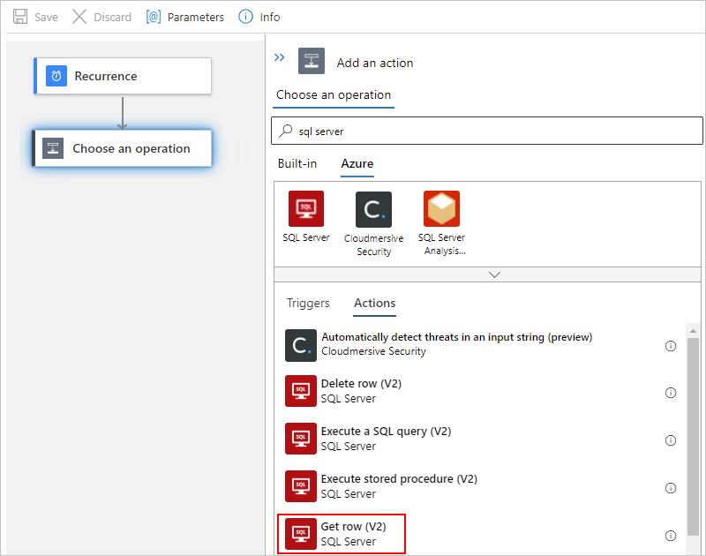Click the actions list scroll up arrow
The width and height of the screenshot is (706, 556).
(693, 331)
